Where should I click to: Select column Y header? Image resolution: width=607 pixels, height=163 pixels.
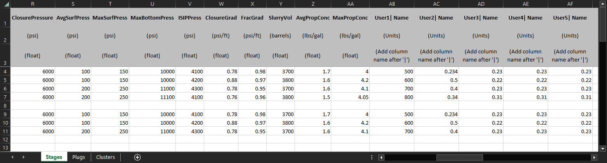[x=281, y=4]
